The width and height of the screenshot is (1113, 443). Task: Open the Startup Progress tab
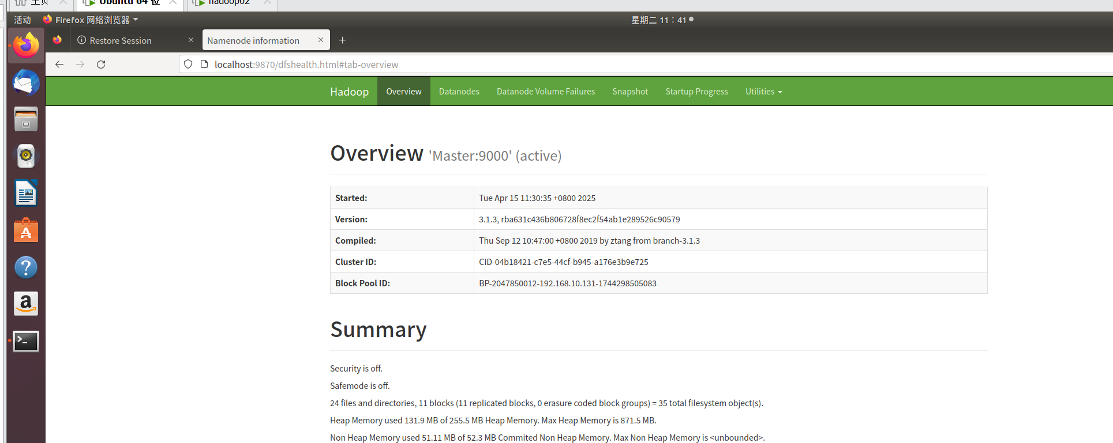(696, 92)
